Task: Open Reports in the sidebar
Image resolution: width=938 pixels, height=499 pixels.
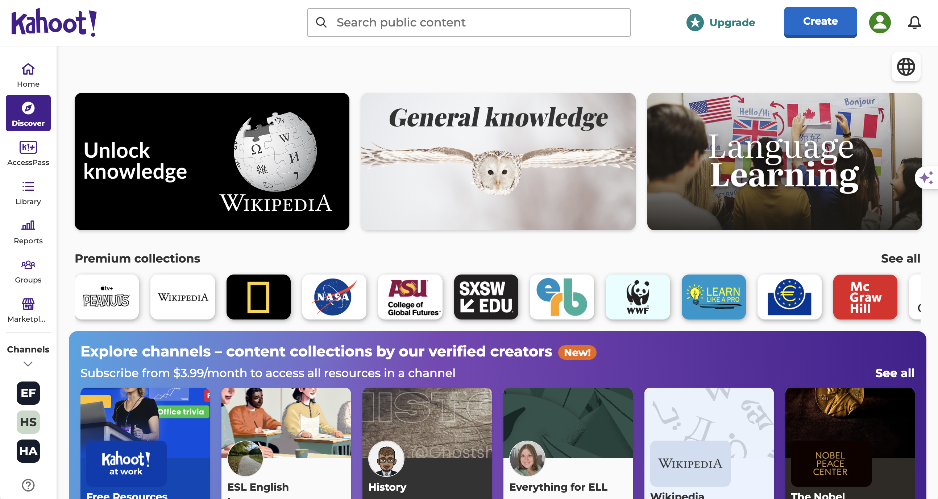Action: [28, 232]
